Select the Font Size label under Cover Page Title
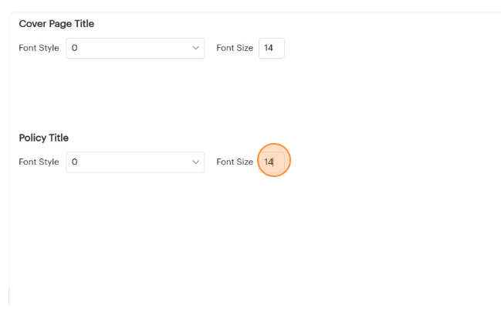The image size is (501, 317). pyautogui.click(x=235, y=48)
